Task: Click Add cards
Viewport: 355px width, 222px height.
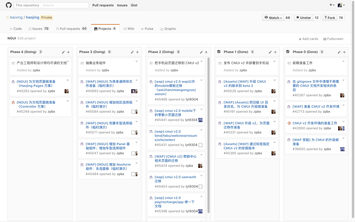Action: click(308, 39)
